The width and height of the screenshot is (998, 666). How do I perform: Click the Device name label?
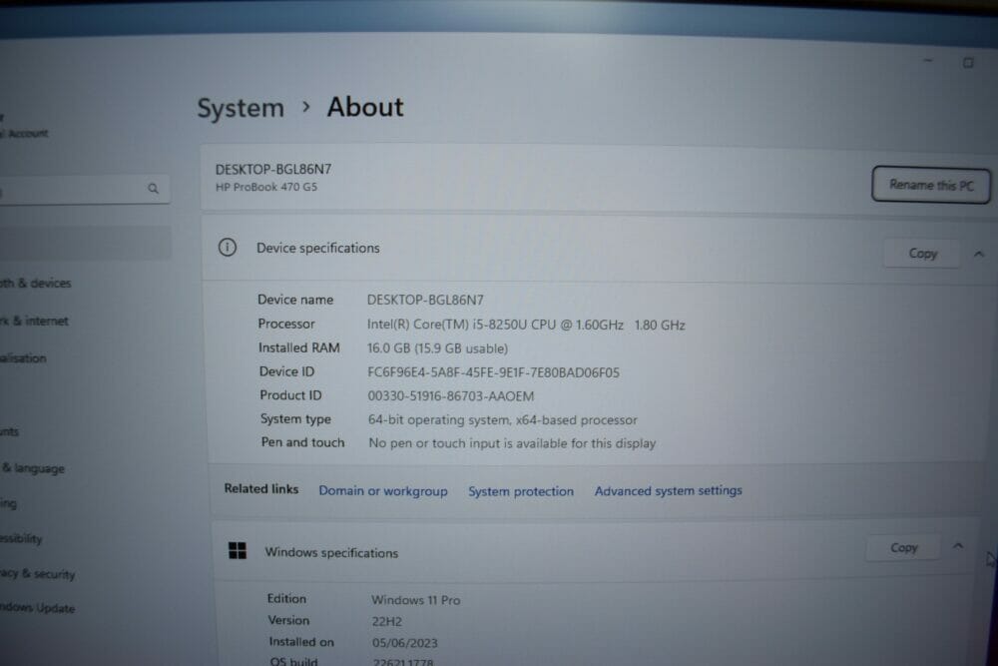(x=295, y=300)
